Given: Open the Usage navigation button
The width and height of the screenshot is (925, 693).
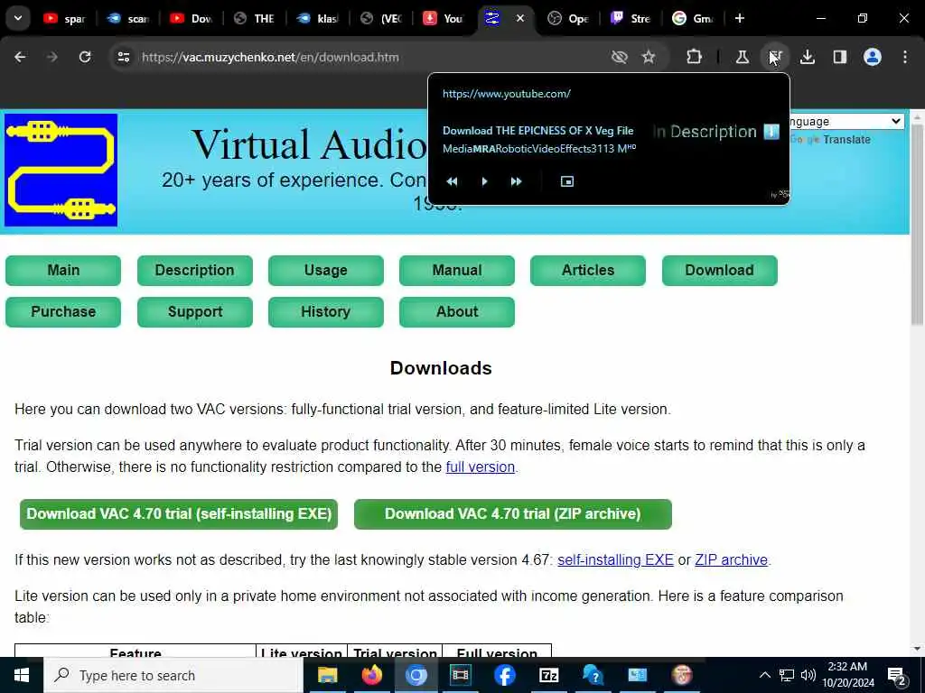Looking at the screenshot, I should [x=325, y=271].
